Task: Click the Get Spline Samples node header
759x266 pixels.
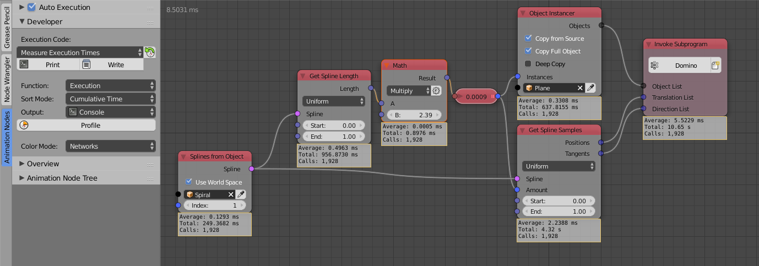Action: [559, 130]
